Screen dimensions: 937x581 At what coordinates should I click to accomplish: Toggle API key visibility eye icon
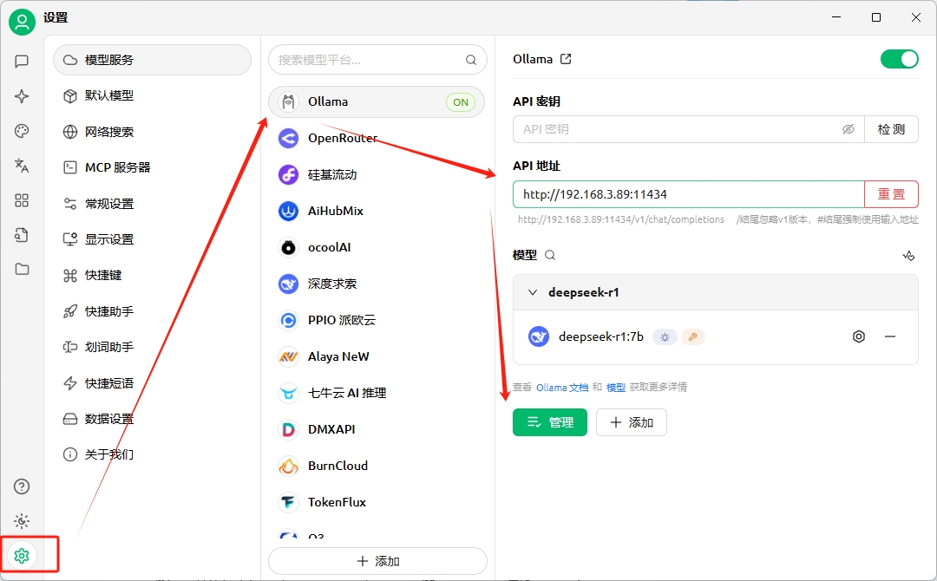[x=849, y=129]
